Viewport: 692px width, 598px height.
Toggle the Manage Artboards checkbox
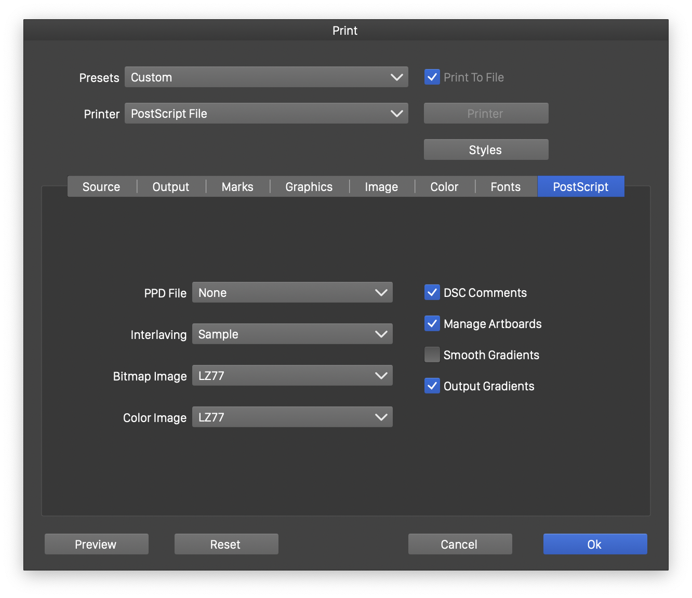tap(432, 324)
